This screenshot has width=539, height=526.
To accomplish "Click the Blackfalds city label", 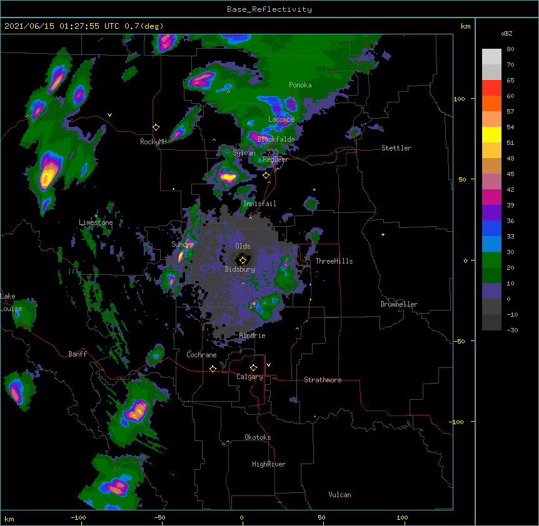I will click(x=276, y=139).
